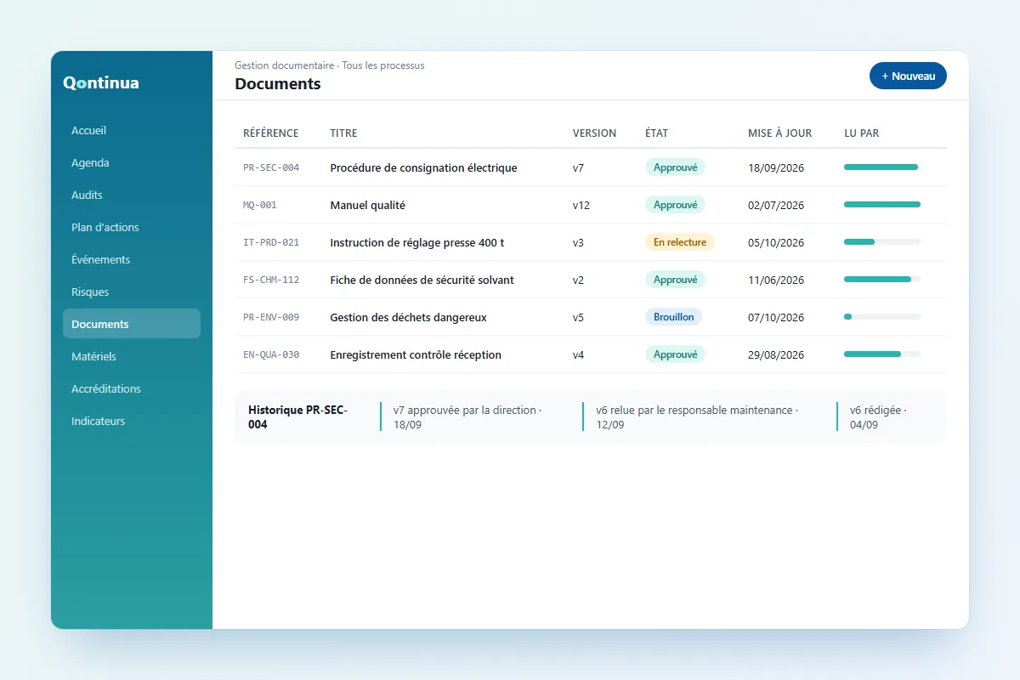Click version v12 cell
The image size is (1020, 680).
581,205
